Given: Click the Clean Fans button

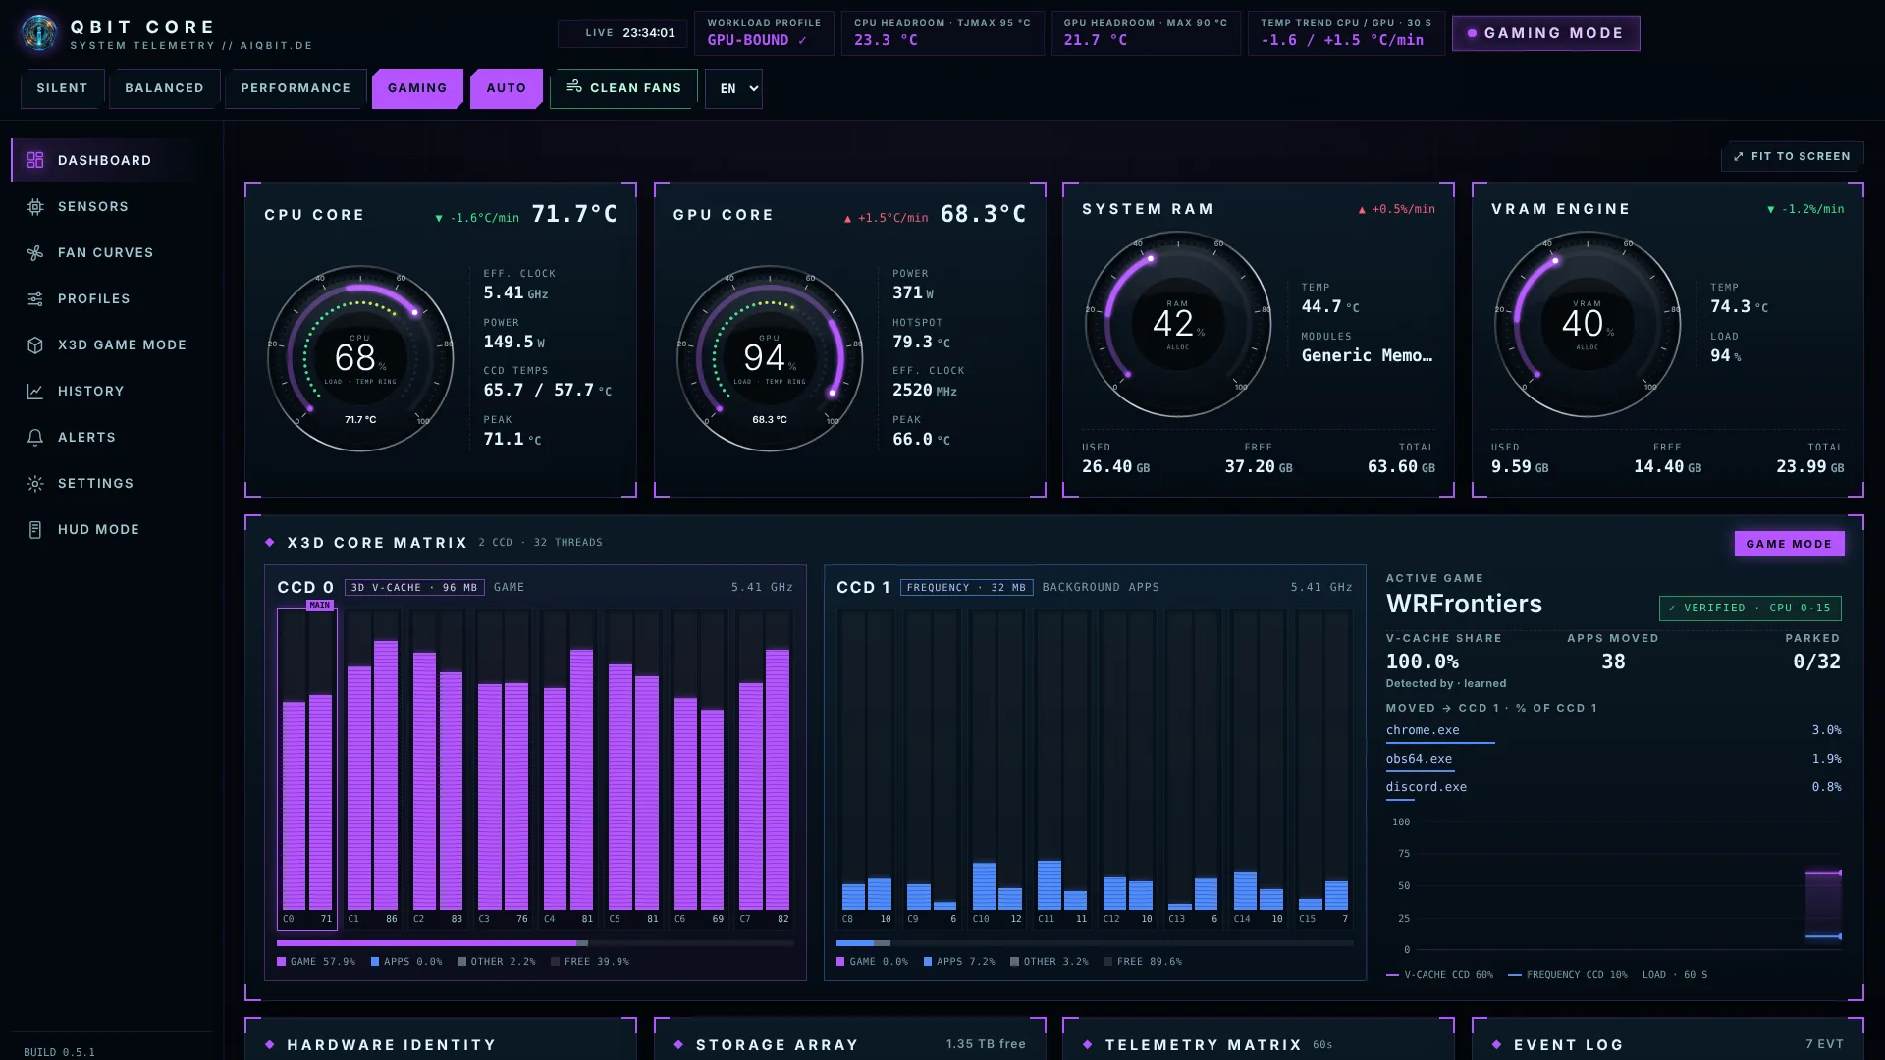Looking at the screenshot, I should click(x=623, y=88).
